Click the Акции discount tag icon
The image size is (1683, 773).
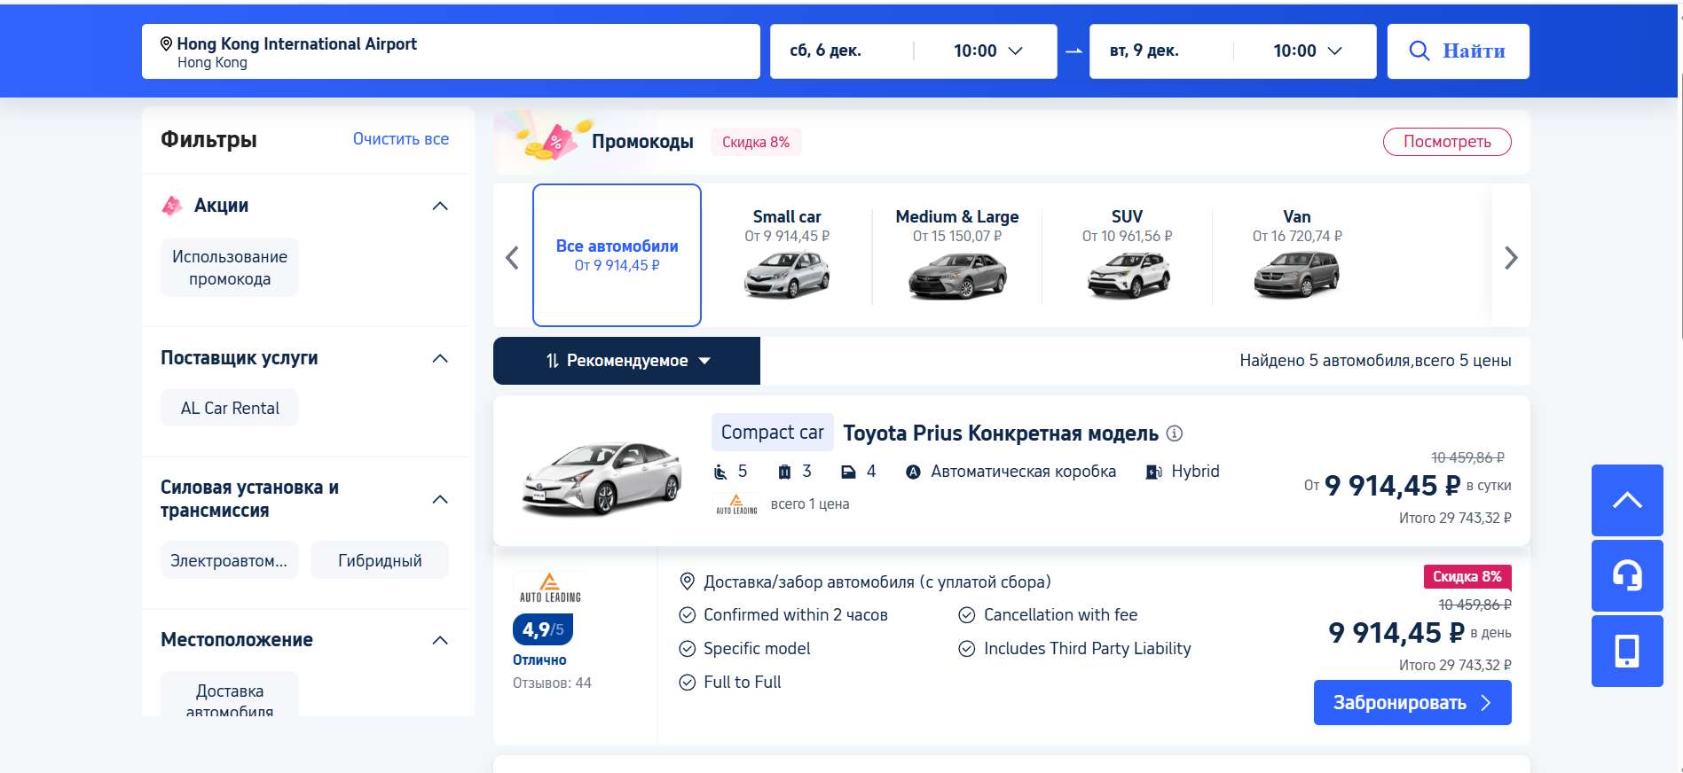[x=172, y=206]
